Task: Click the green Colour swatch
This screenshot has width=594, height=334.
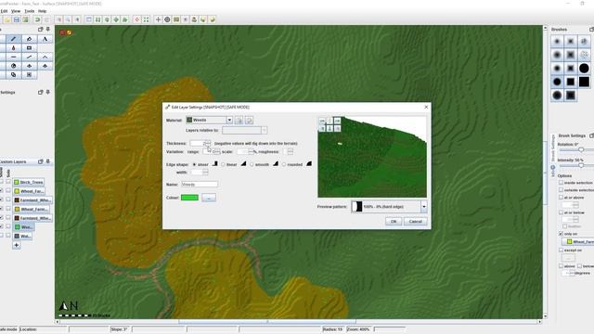Action: [x=189, y=198]
